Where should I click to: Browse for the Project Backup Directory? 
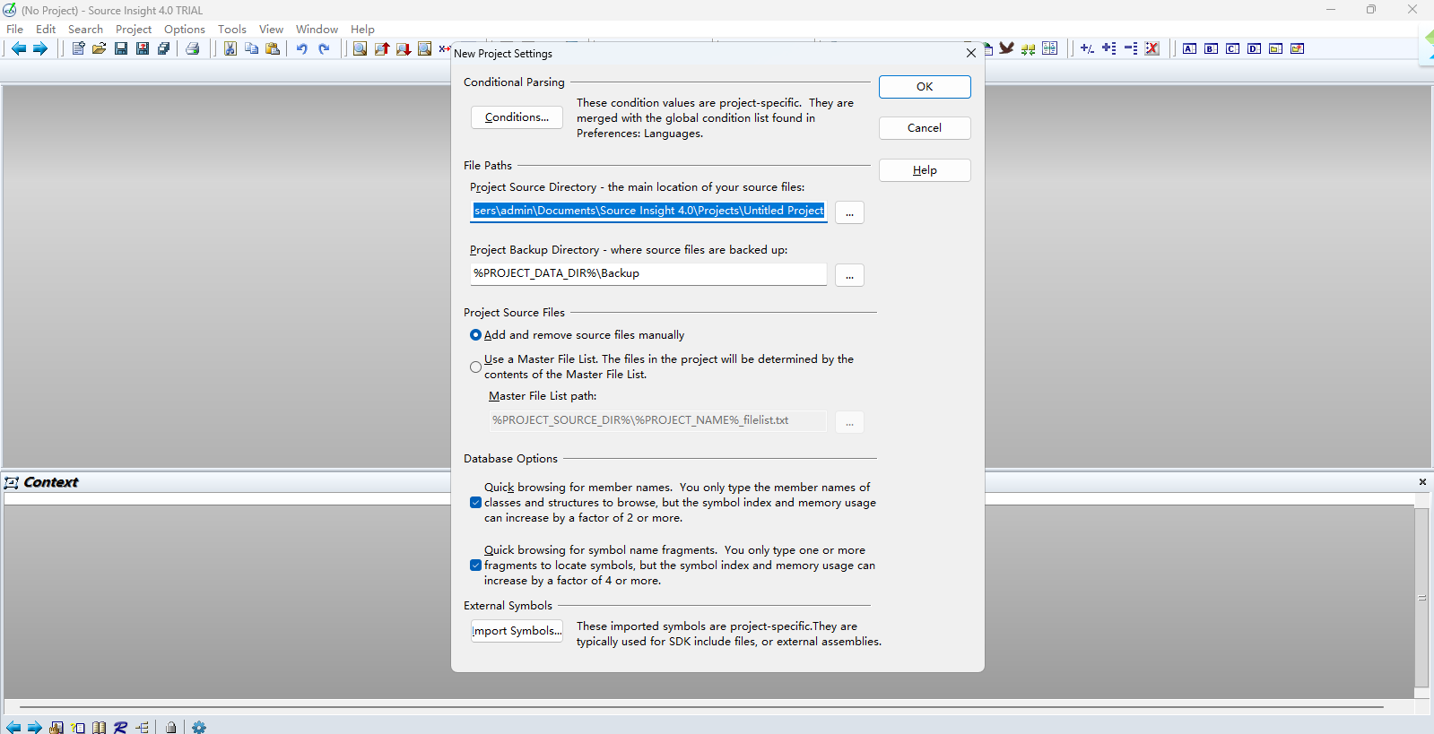pos(849,275)
